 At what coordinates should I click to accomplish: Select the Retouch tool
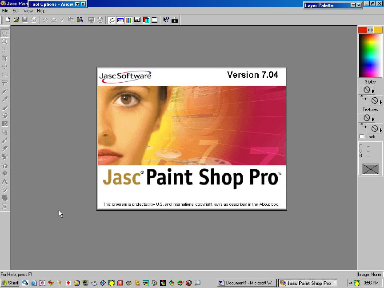pyautogui.click(x=4, y=132)
